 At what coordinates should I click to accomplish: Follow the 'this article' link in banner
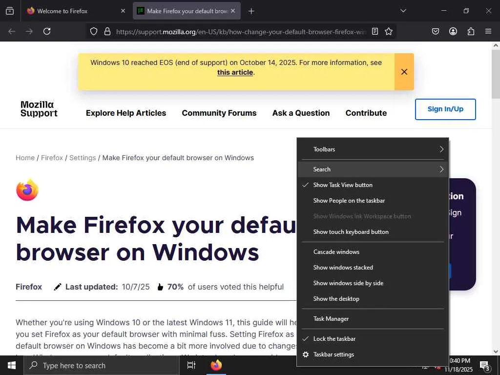pyautogui.click(x=235, y=72)
